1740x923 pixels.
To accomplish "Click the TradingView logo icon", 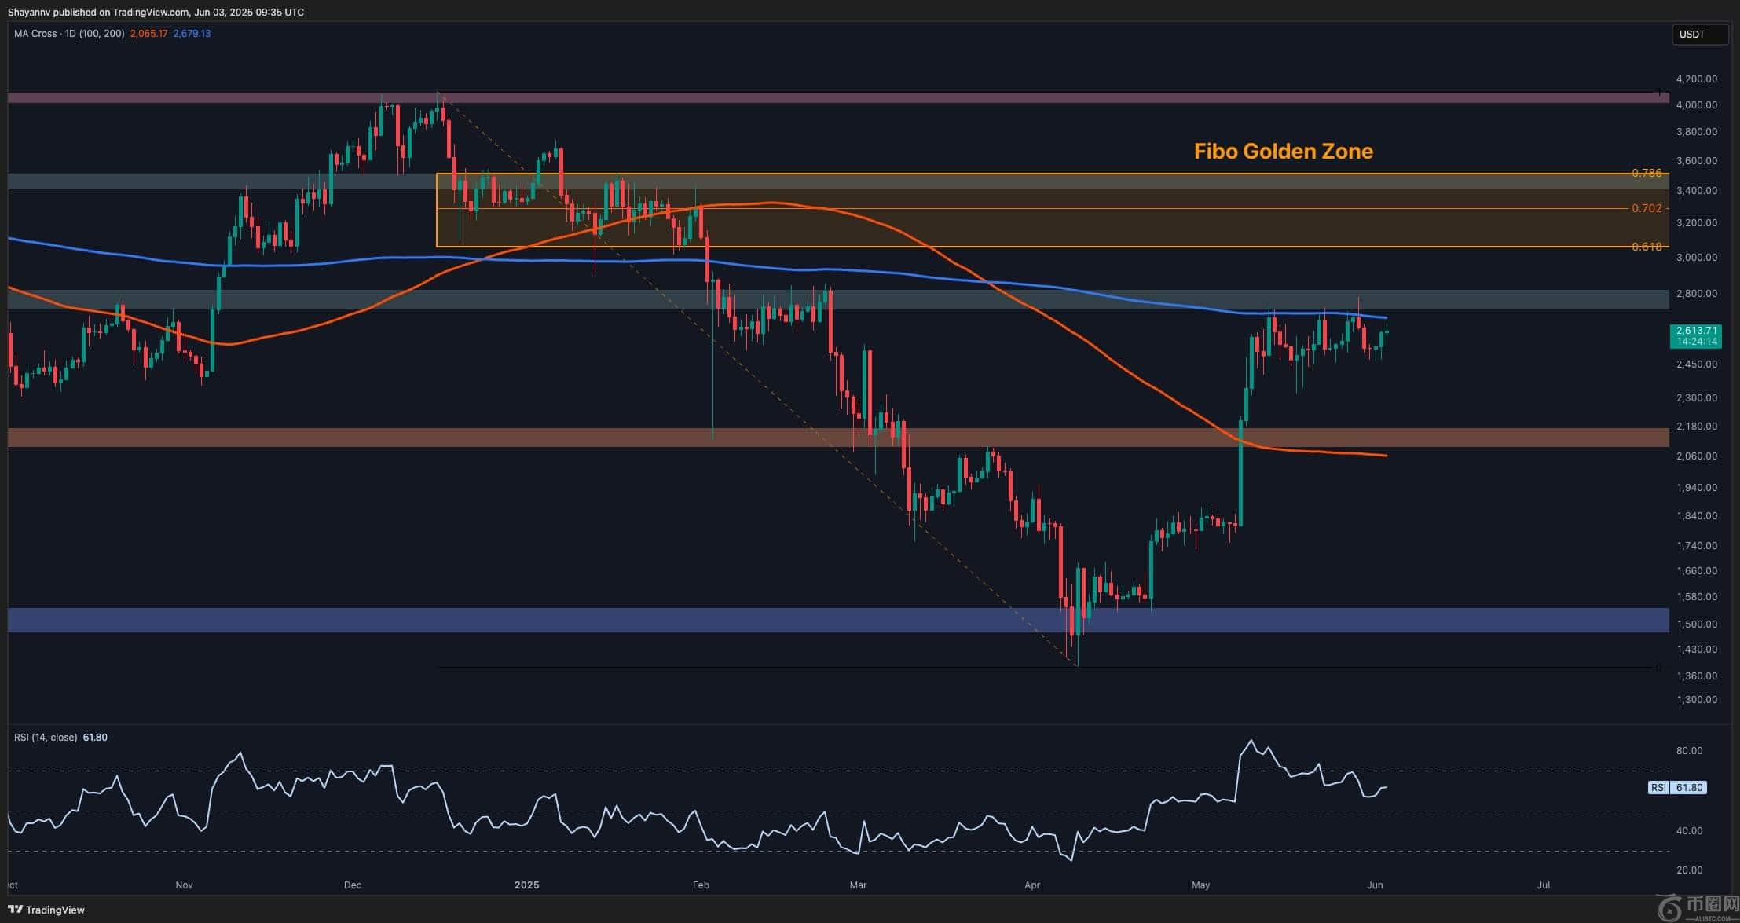I will [16, 910].
